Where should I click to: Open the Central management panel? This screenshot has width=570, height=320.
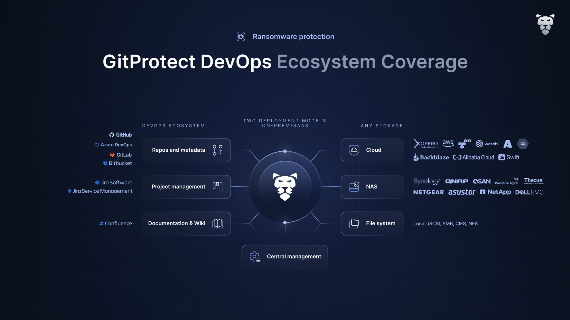284,257
